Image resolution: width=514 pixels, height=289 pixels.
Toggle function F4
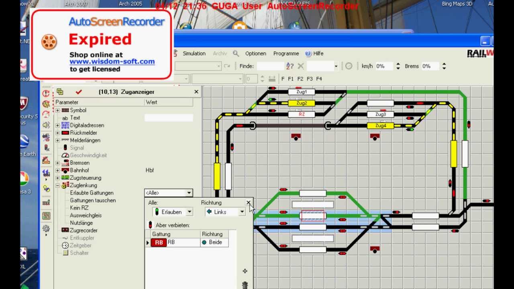pos(319,79)
